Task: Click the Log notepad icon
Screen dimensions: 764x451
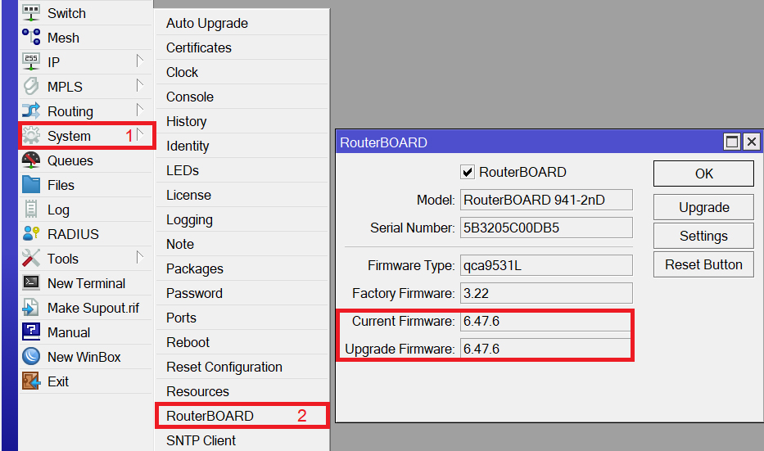Action: [31, 210]
